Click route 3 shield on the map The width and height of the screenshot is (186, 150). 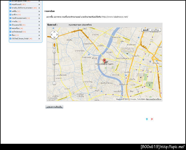(x=147, y=71)
